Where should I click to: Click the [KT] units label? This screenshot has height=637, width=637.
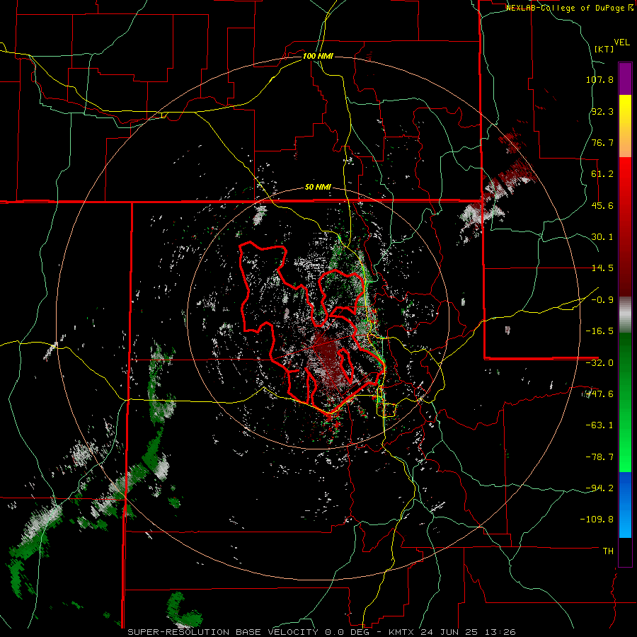point(604,49)
